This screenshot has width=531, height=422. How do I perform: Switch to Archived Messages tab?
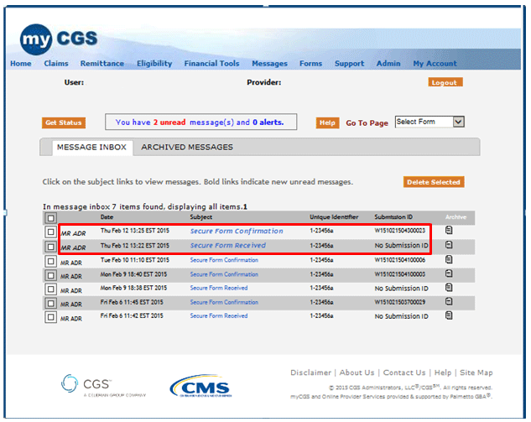tap(187, 148)
